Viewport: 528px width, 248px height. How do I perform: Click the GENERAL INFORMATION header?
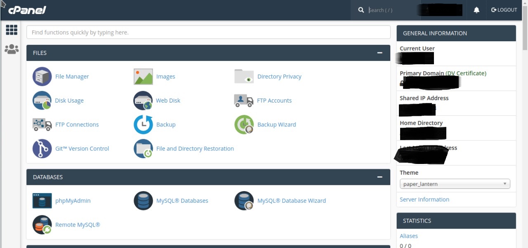[x=456, y=33]
